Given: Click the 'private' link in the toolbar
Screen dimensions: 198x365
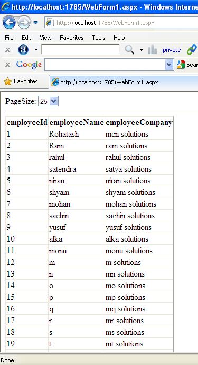Looking at the screenshot, I should tap(172, 50).
